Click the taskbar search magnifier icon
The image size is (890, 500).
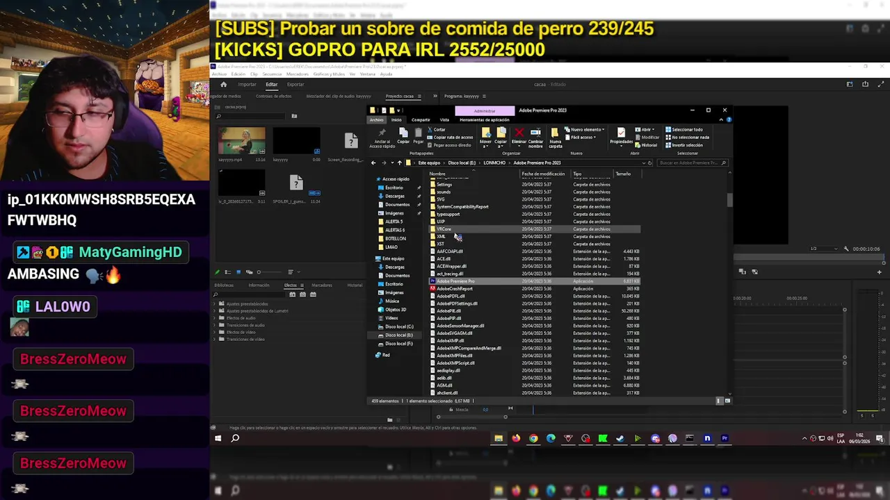click(x=235, y=438)
